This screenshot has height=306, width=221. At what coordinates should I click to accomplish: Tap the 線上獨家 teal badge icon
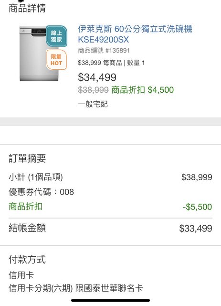(x=56, y=36)
